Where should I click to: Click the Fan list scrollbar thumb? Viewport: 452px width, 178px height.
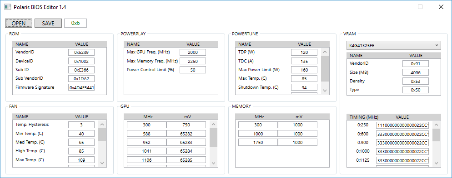click(x=102, y=135)
